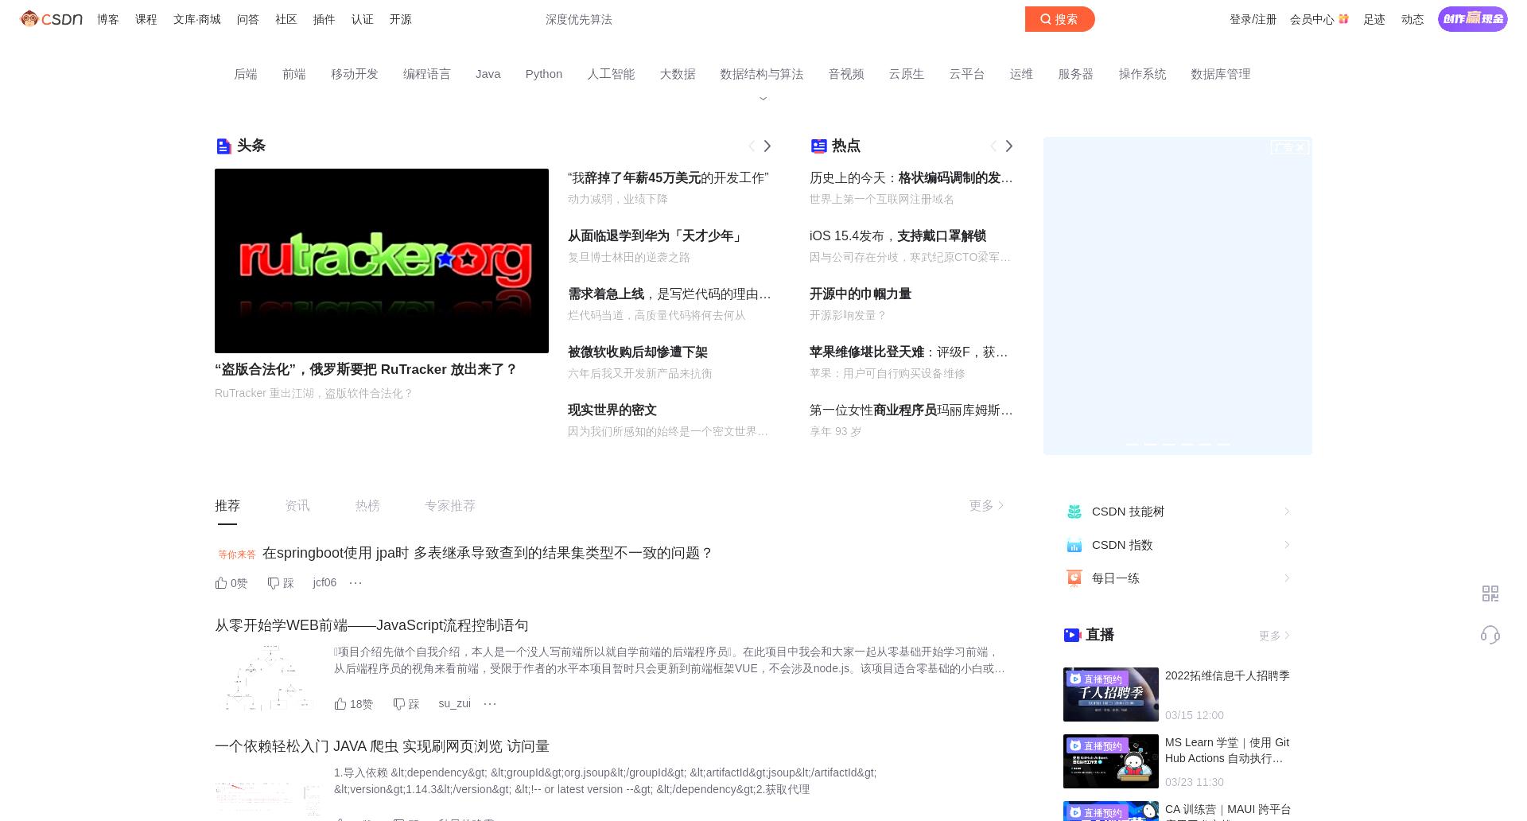Open the 课程 menu item
The image size is (1527, 821).
pyautogui.click(x=146, y=19)
